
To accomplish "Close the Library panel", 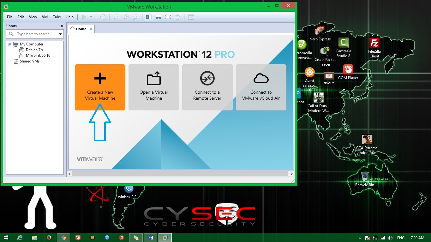I will pyautogui.click(x=62, y=26).
